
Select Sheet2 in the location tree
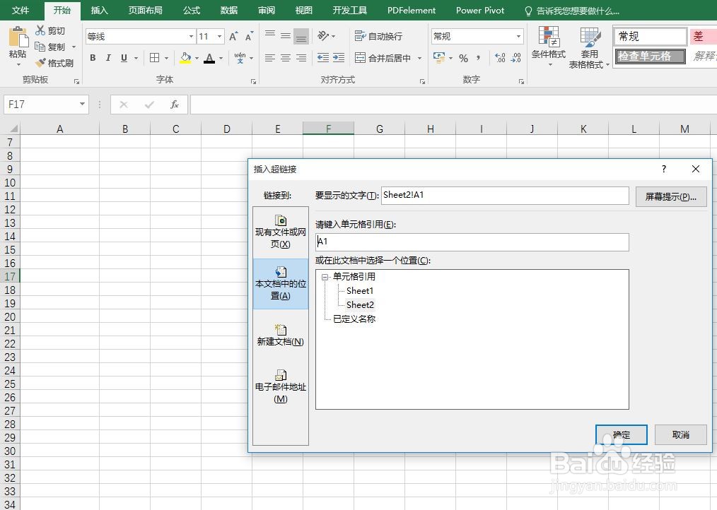pyautogui.click(x=360, y=305)
